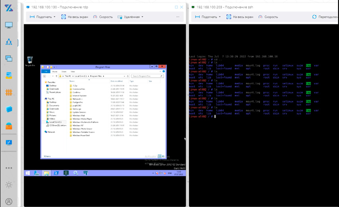Open Подогнать dropdown in rdp window
Screen dimensions: 339x207
[x=42, y=17]
